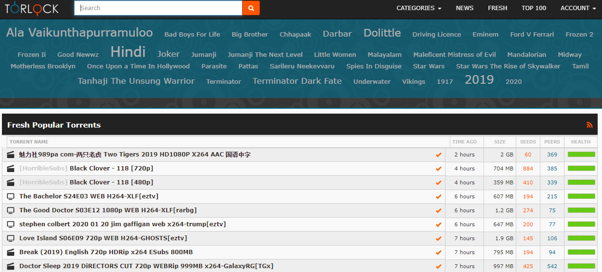Open the Two Tigers 2019 HD1080P torrent
This screenshot has height=272, width=602.
coord(135,155)
